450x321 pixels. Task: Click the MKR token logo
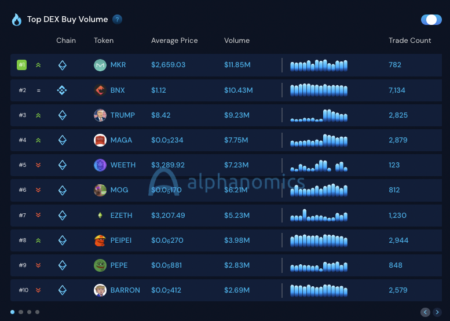(100, 65)
